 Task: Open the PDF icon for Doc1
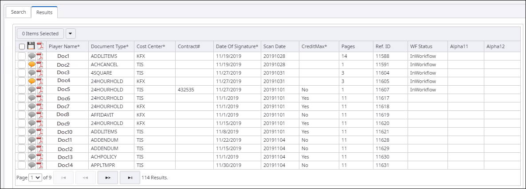40,56
